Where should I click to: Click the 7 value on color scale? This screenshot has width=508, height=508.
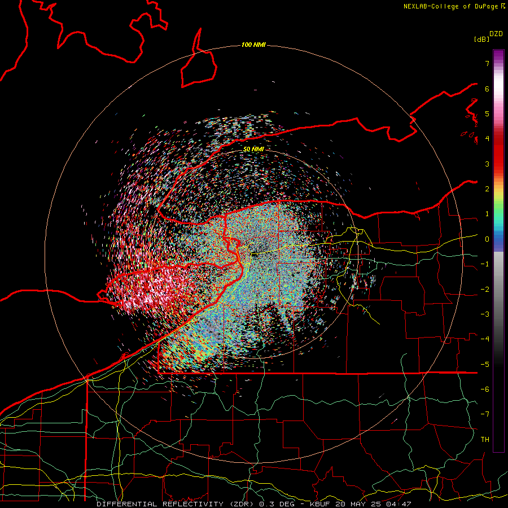tap(487, 63)
